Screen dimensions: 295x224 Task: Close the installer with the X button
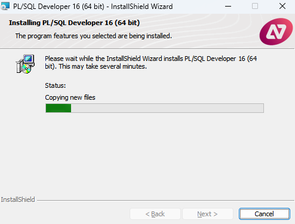pos(282,7)
